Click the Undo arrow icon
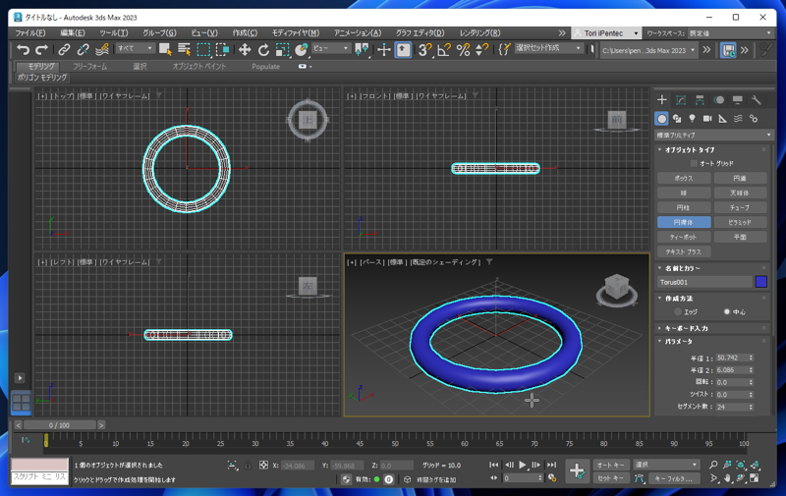Image resolution: width=786 pixels, height=496 pixels. (23, 49)
